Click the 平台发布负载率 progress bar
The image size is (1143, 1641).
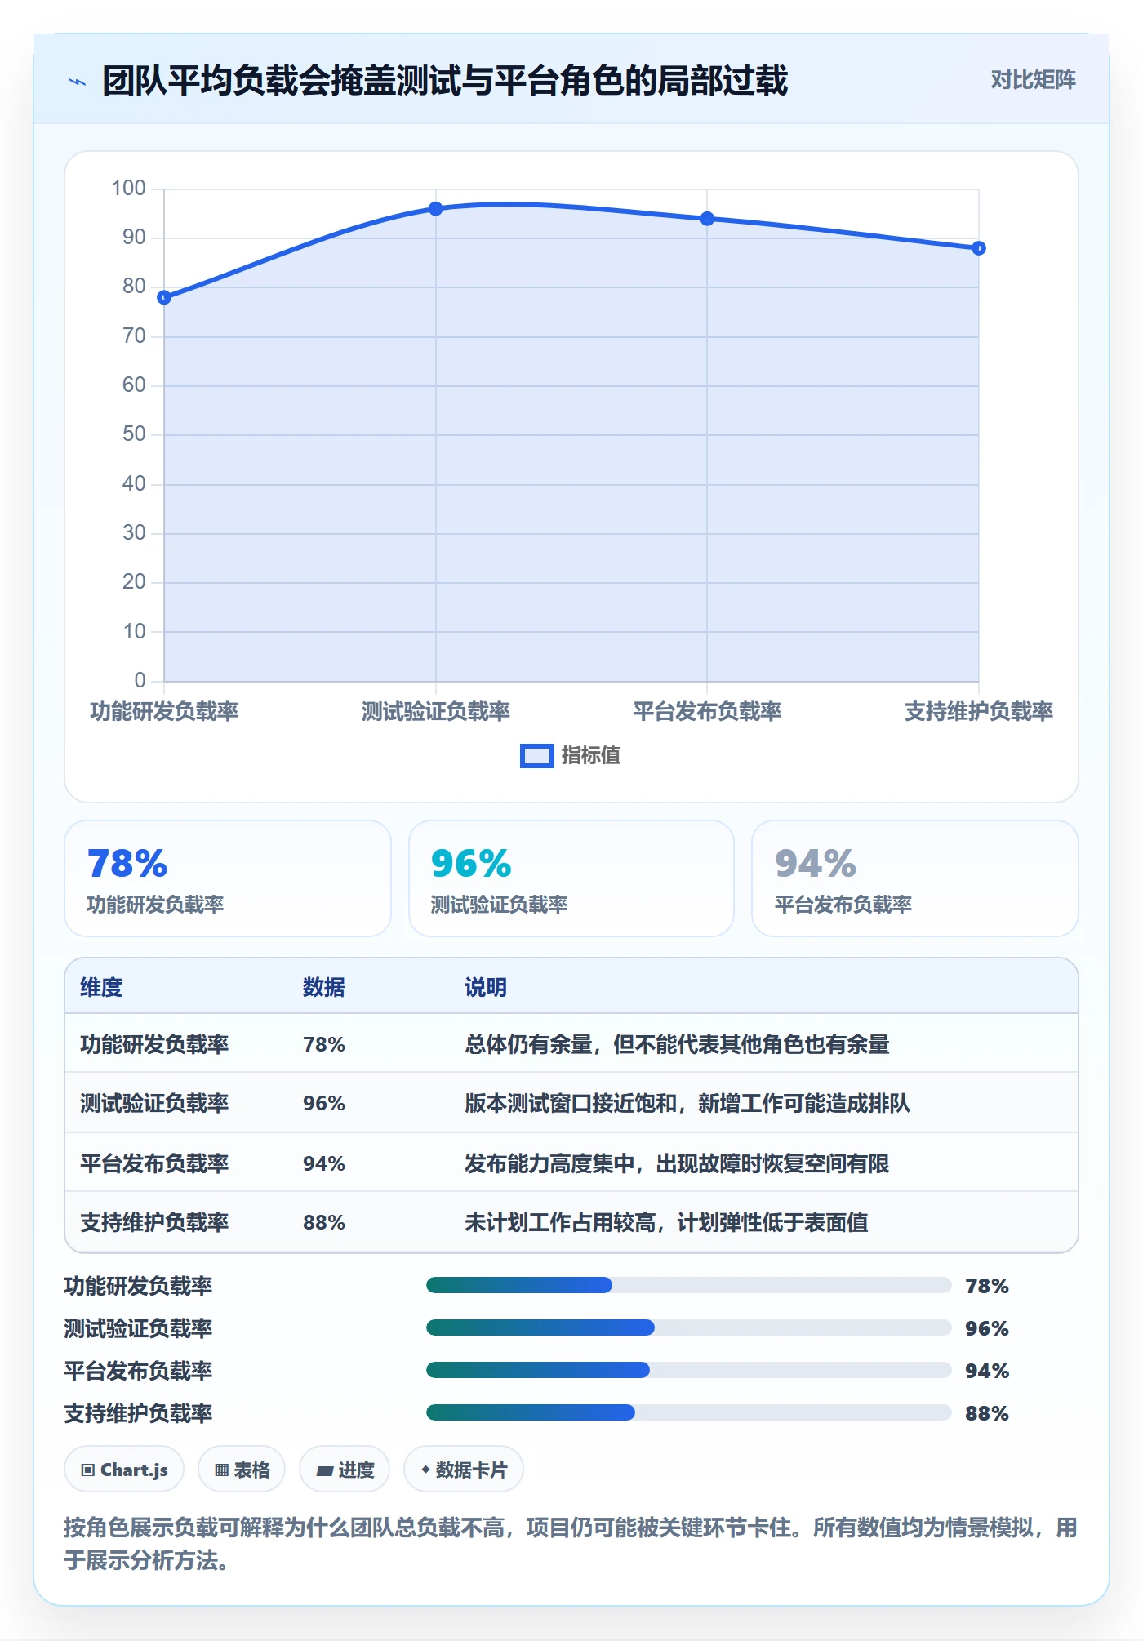688,1370
